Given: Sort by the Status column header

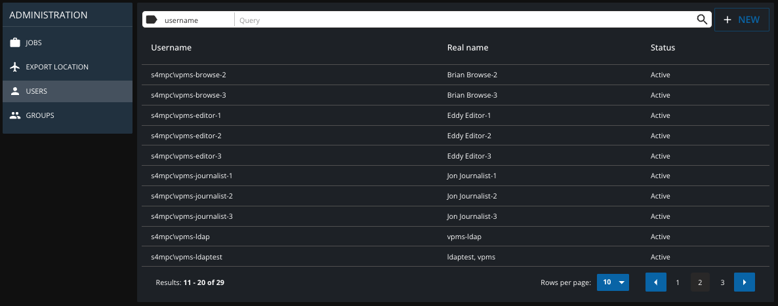Looking at the screenshot, I should 663,48.
